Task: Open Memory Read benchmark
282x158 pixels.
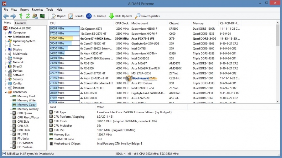Action: click(x=26, y=96)
